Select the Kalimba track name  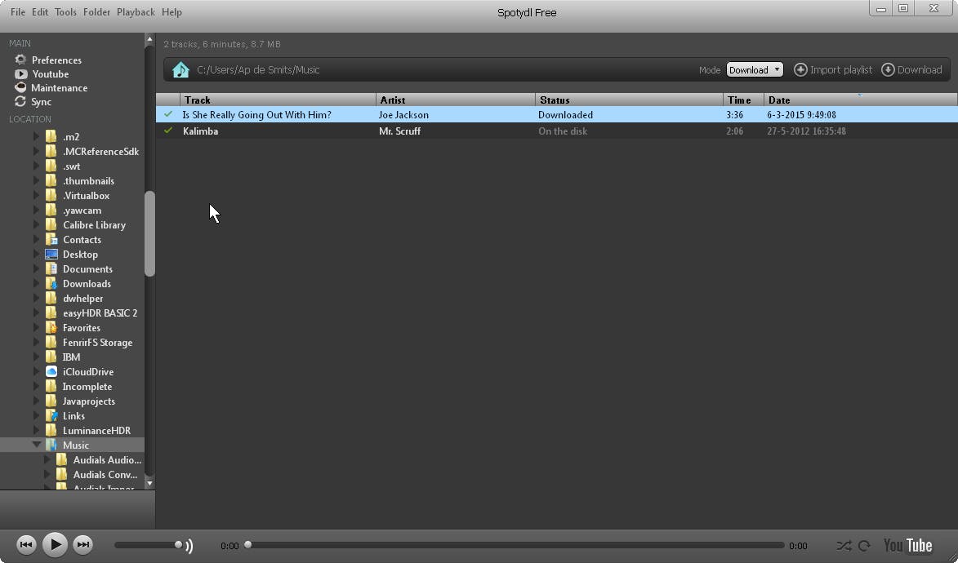(200, 131)
